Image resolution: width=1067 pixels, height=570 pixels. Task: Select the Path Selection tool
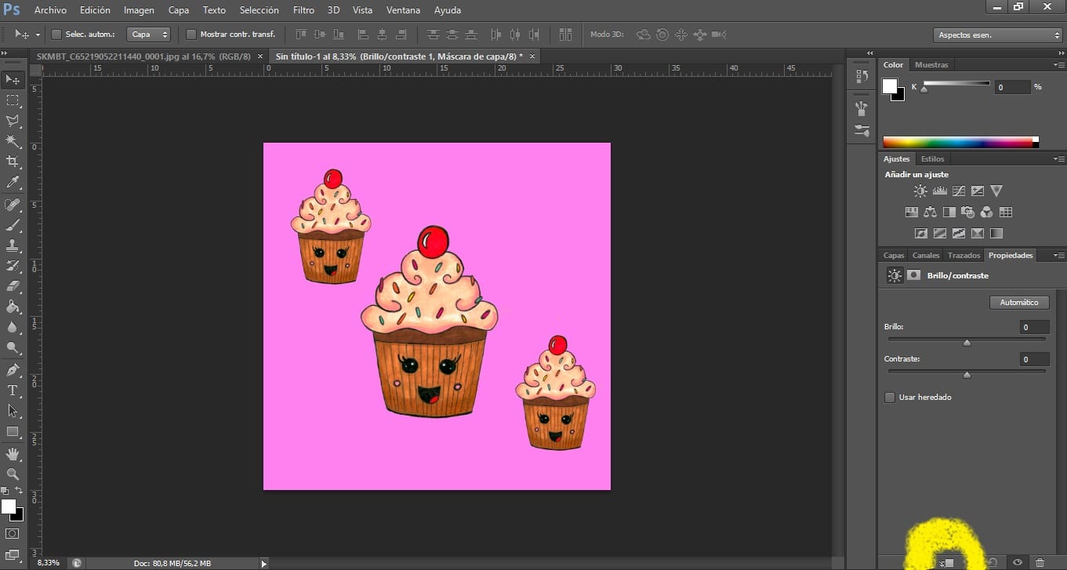pos(13,411)
